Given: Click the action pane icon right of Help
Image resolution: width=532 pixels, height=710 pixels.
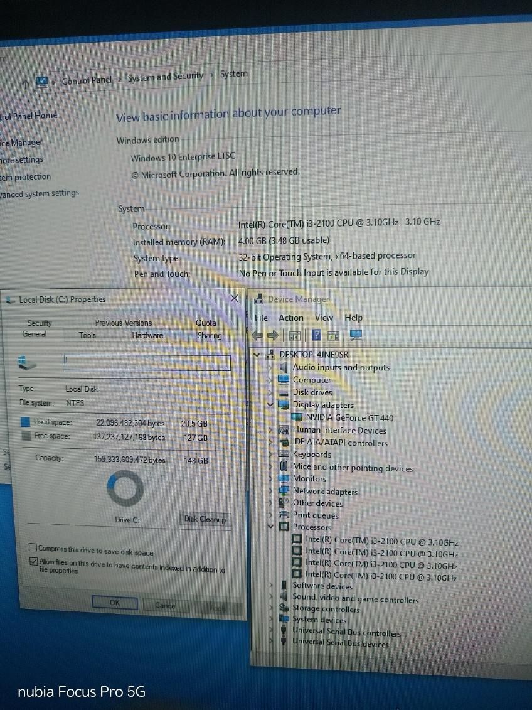Looking at the screenshot, I should tap(333, 335).
